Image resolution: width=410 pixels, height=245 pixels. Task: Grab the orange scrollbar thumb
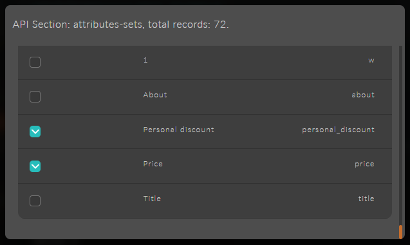tap(400, 232)
